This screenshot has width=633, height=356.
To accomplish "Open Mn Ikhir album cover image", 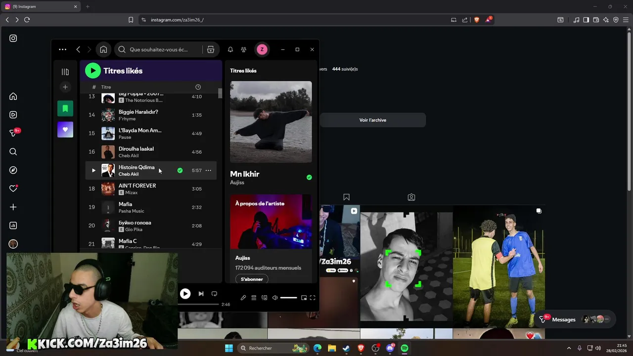I will [271, 122].
